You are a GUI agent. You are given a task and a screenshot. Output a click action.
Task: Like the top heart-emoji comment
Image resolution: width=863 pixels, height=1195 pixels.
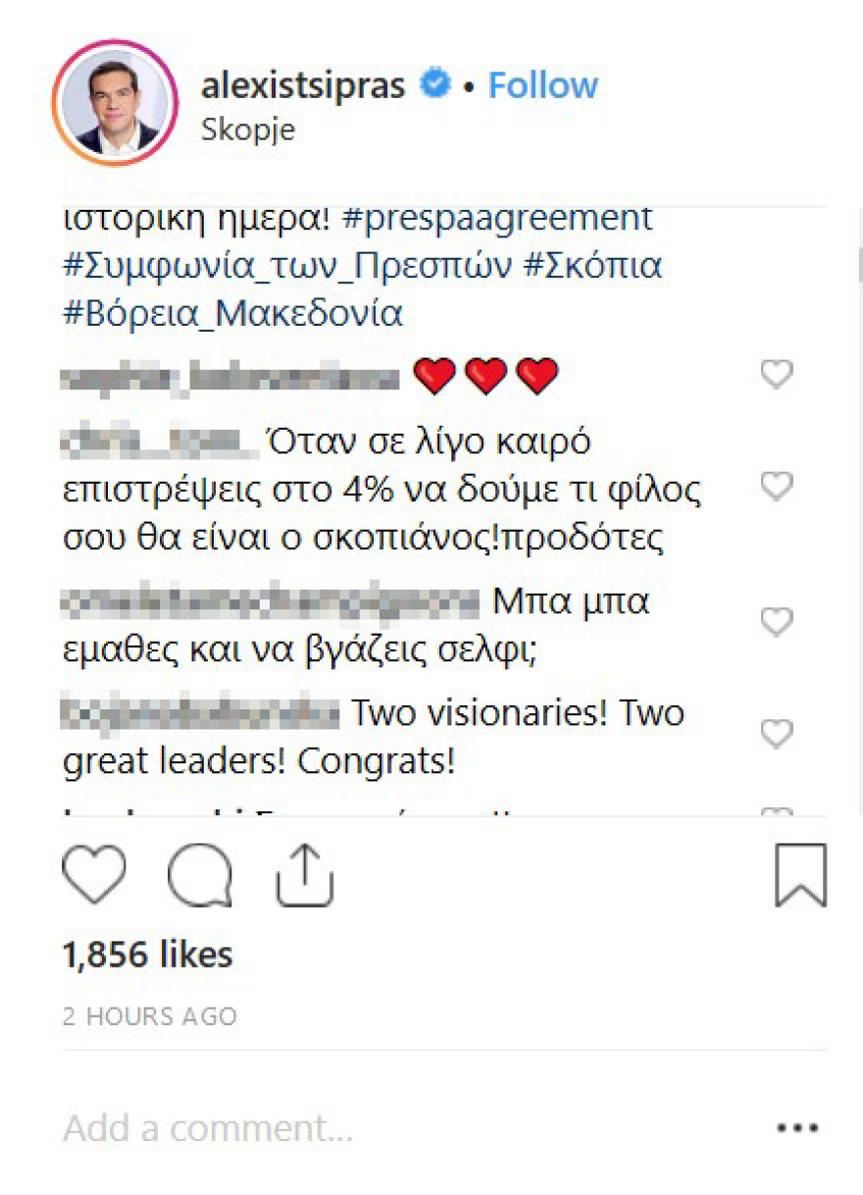click(x=778, y=373)
